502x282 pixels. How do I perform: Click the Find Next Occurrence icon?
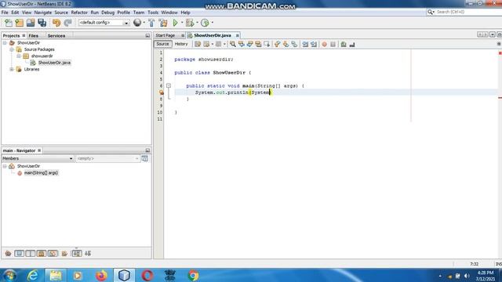pos(249,45)
